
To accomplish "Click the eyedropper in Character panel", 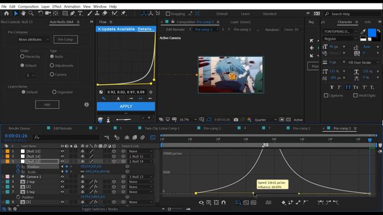I will [x=363, y=32].
